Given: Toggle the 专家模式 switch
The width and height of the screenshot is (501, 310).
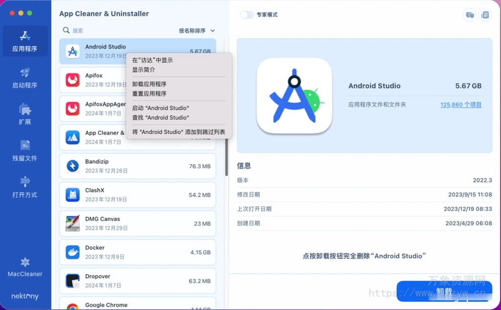Looking at the screenshot, I should [x=247, y=15].
